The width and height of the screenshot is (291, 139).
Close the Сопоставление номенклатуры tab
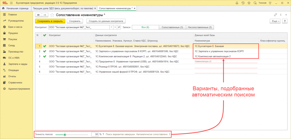[134, 9]
